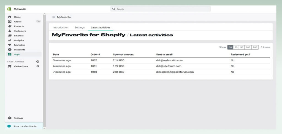
Task: Click the Shopify bag logo
Action: pyautogui.click(x=9, y=9)
